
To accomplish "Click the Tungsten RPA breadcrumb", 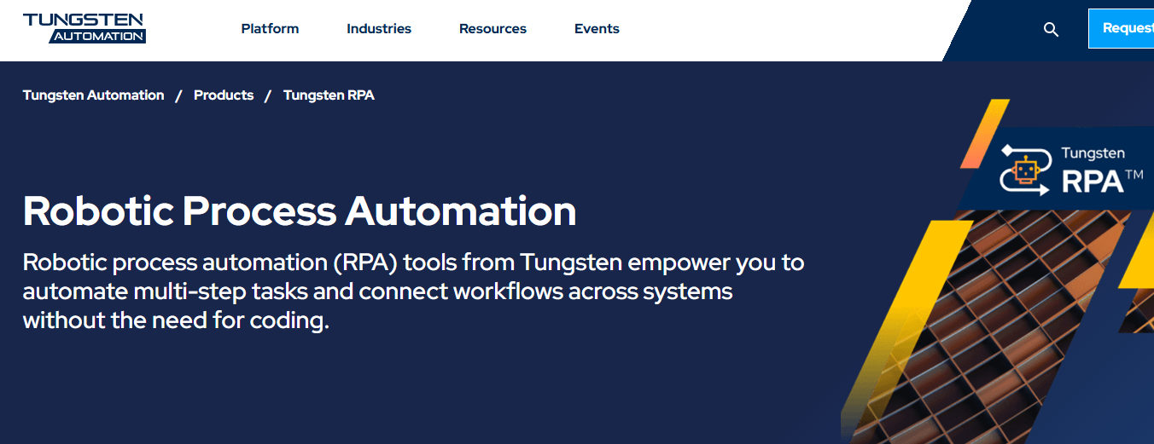I will point(329,95).
